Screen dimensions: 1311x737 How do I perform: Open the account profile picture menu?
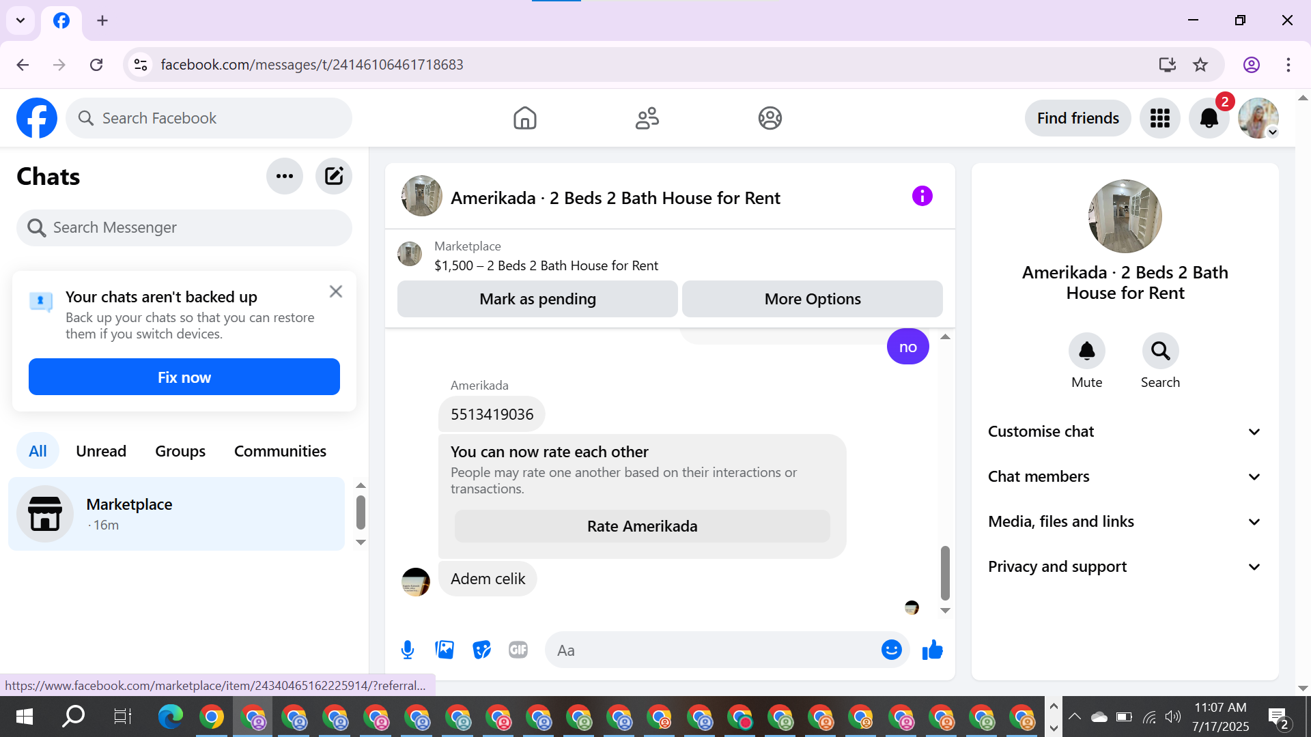coord(1258,118)
